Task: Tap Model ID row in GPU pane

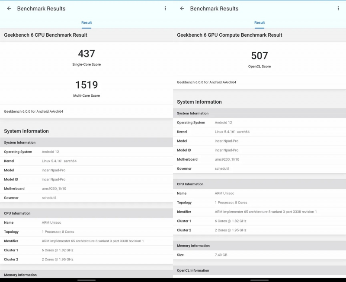Action: coord(259,150)
